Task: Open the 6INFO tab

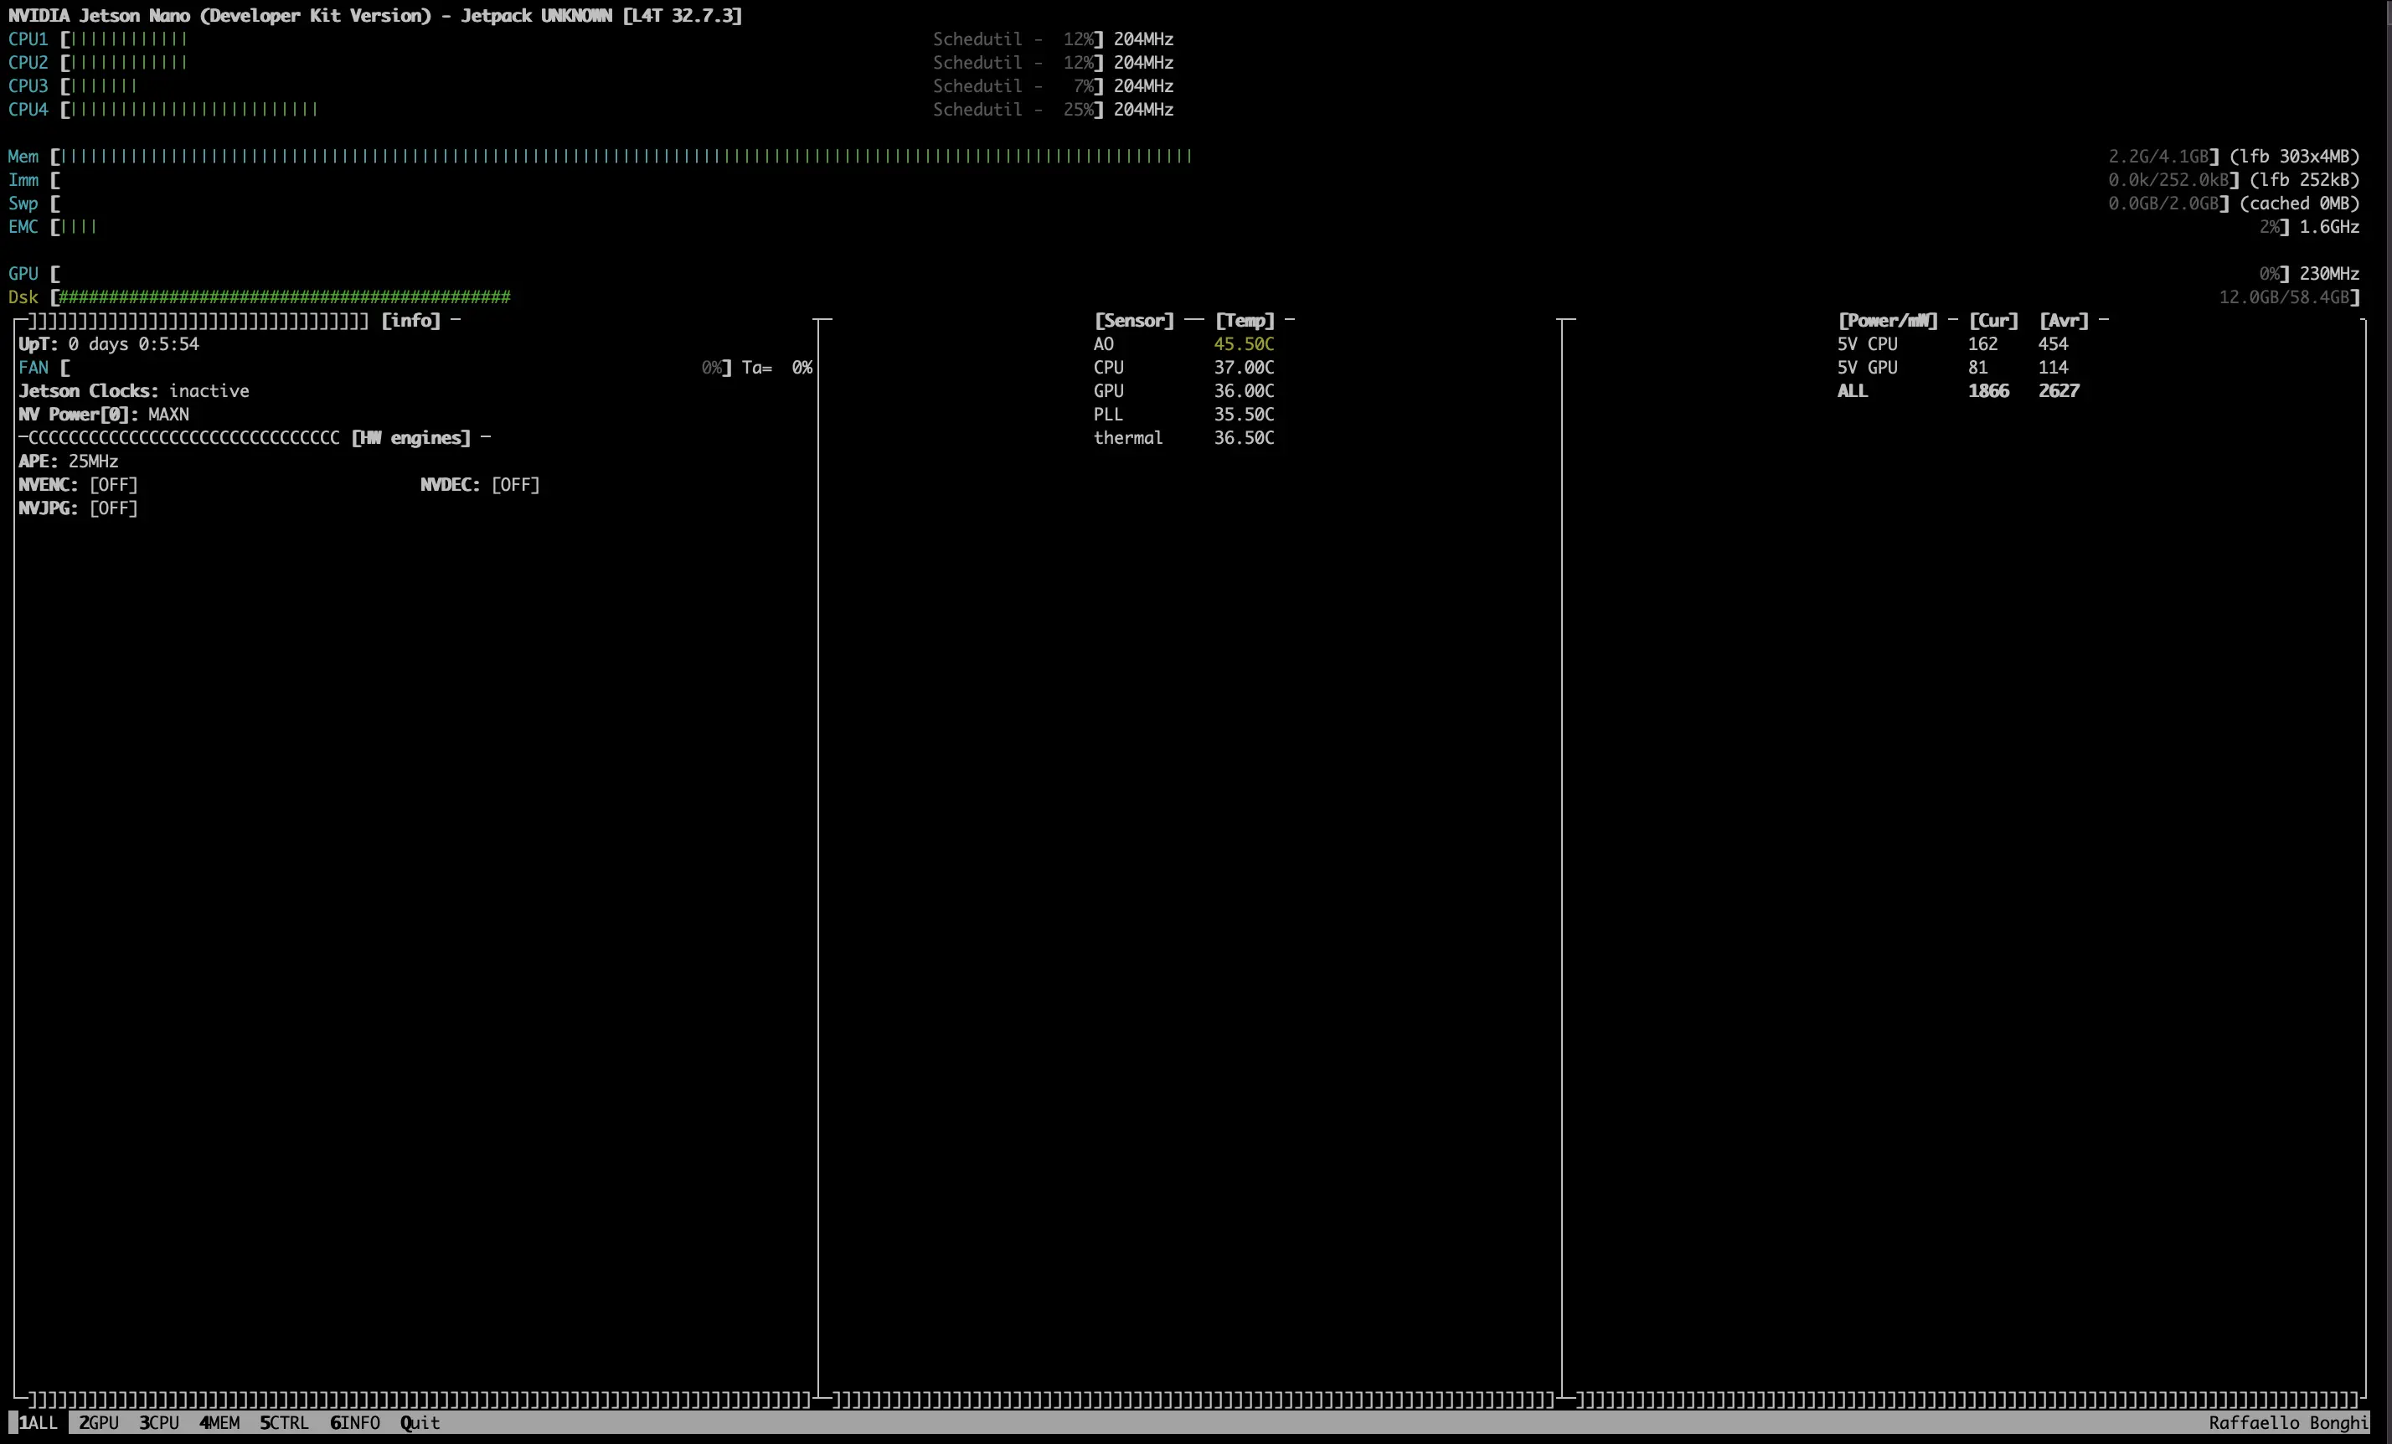Action: [x=355, y=1422]
